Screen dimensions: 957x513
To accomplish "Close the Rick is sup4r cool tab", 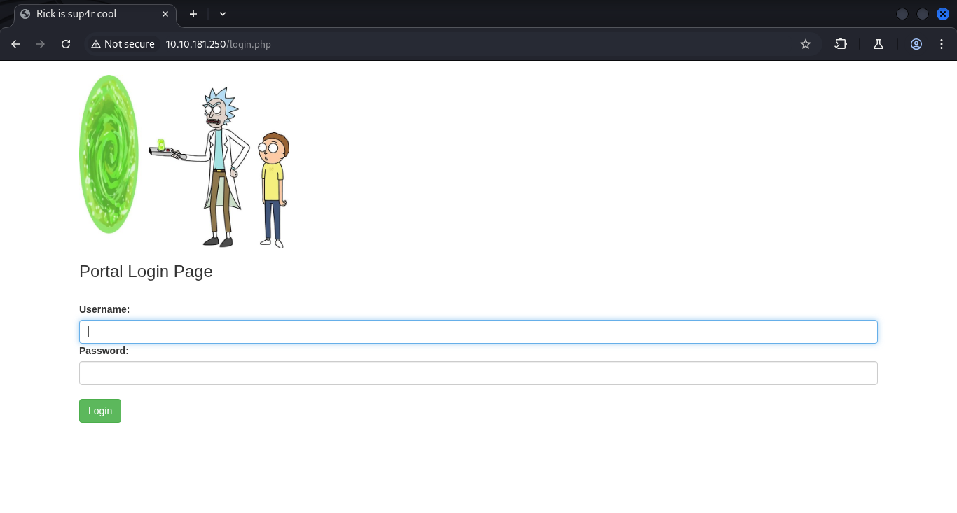I will tap(165, 14).
